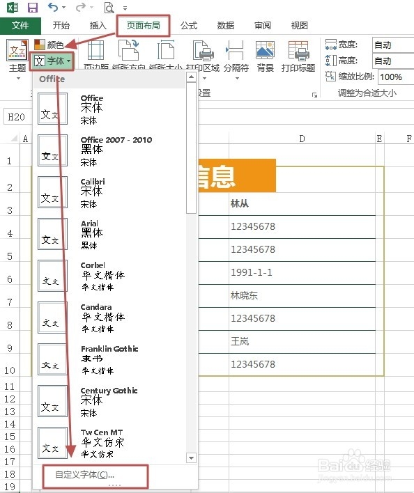This screenshot has width=414, height=493.
Task: Select column D header
Action: [x=302, y=139]
